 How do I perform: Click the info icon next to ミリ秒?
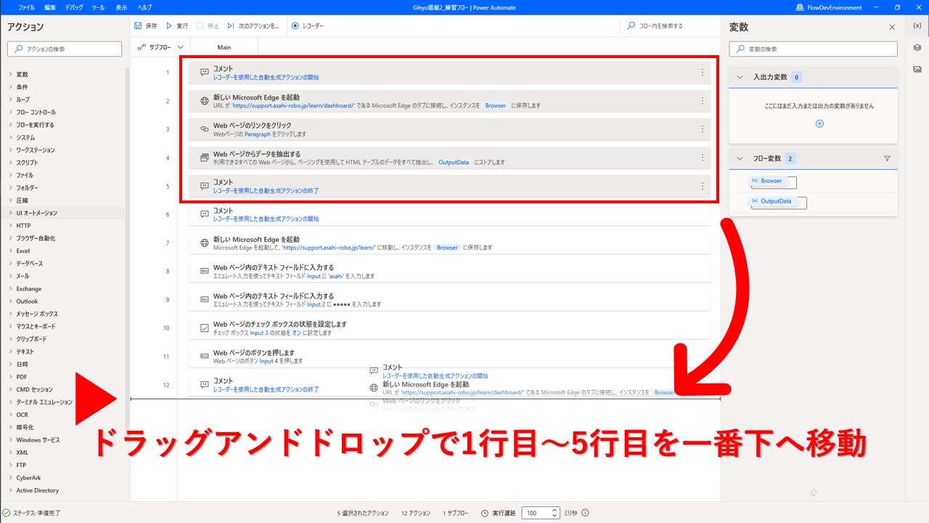tap(585, 513)
